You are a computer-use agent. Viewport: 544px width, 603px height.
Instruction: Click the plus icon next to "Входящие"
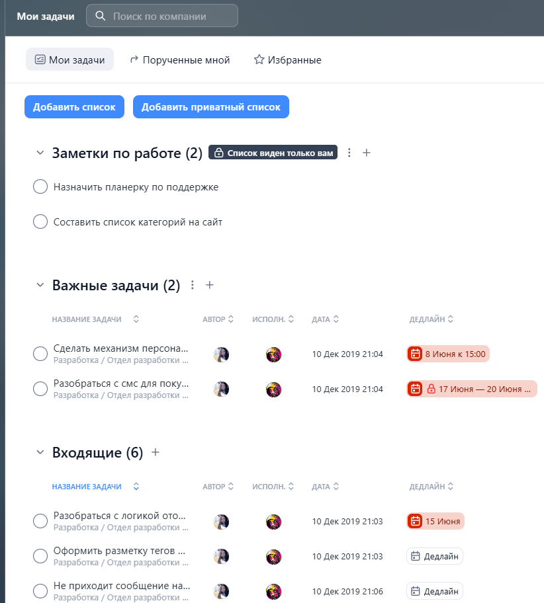click(155, 452)
